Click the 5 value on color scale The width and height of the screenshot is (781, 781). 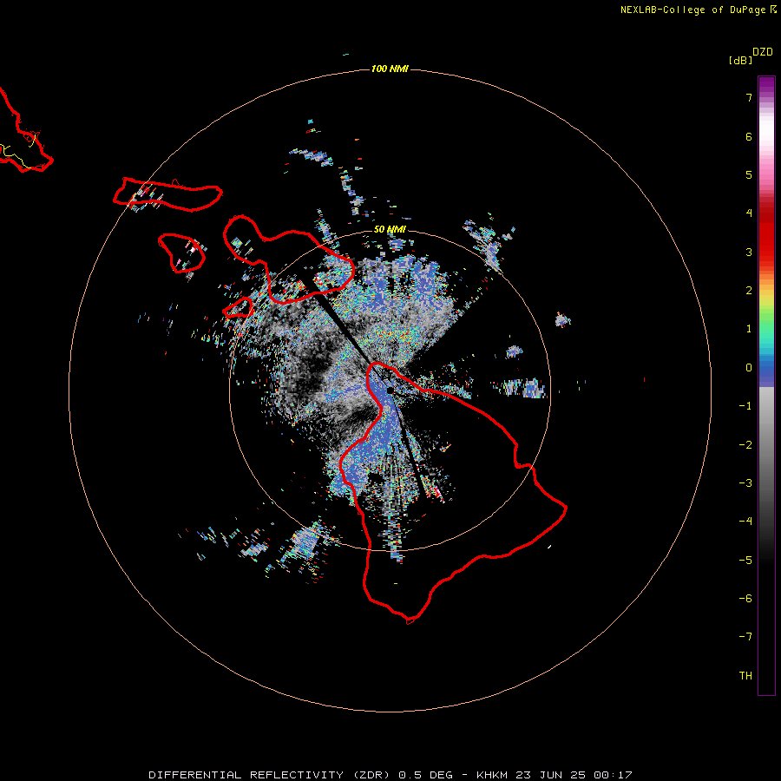tap(749, 174)
